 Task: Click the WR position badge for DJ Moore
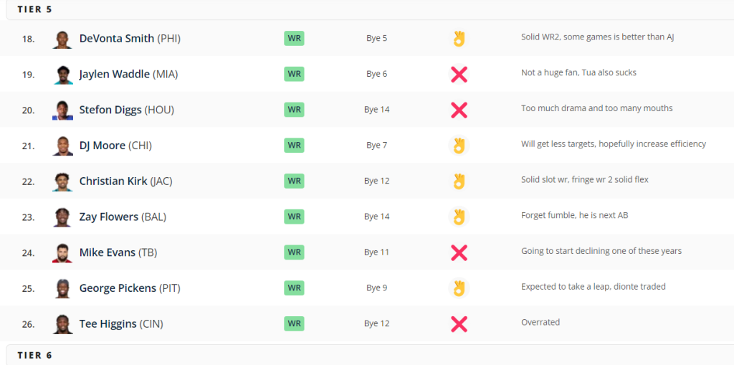tap(294, 146)
